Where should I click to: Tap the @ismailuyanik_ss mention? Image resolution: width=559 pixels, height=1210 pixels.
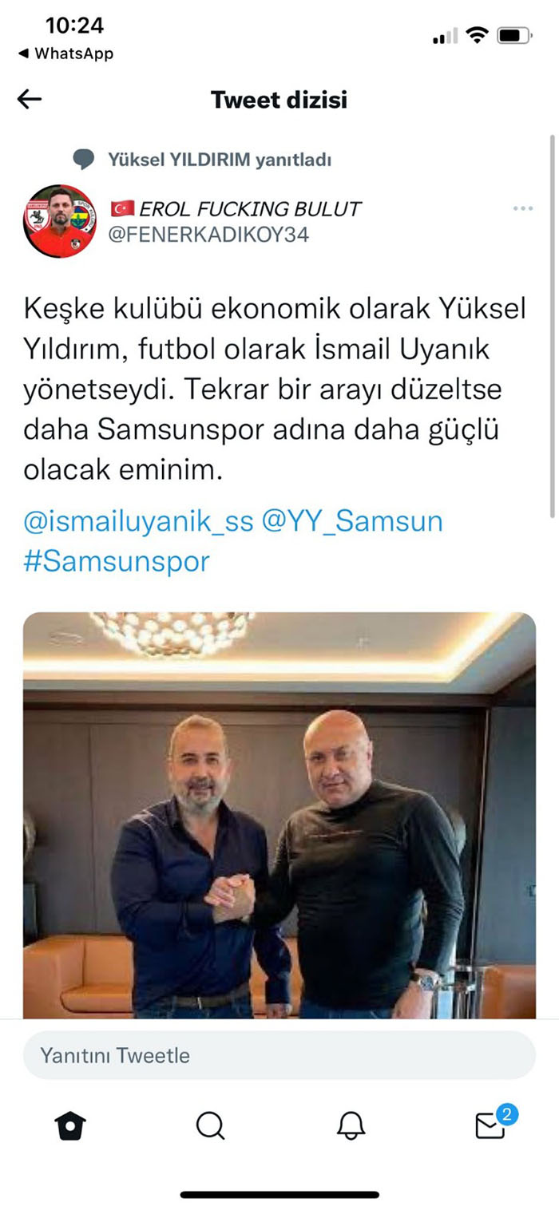pyautogui.click(x=139, y=522)
